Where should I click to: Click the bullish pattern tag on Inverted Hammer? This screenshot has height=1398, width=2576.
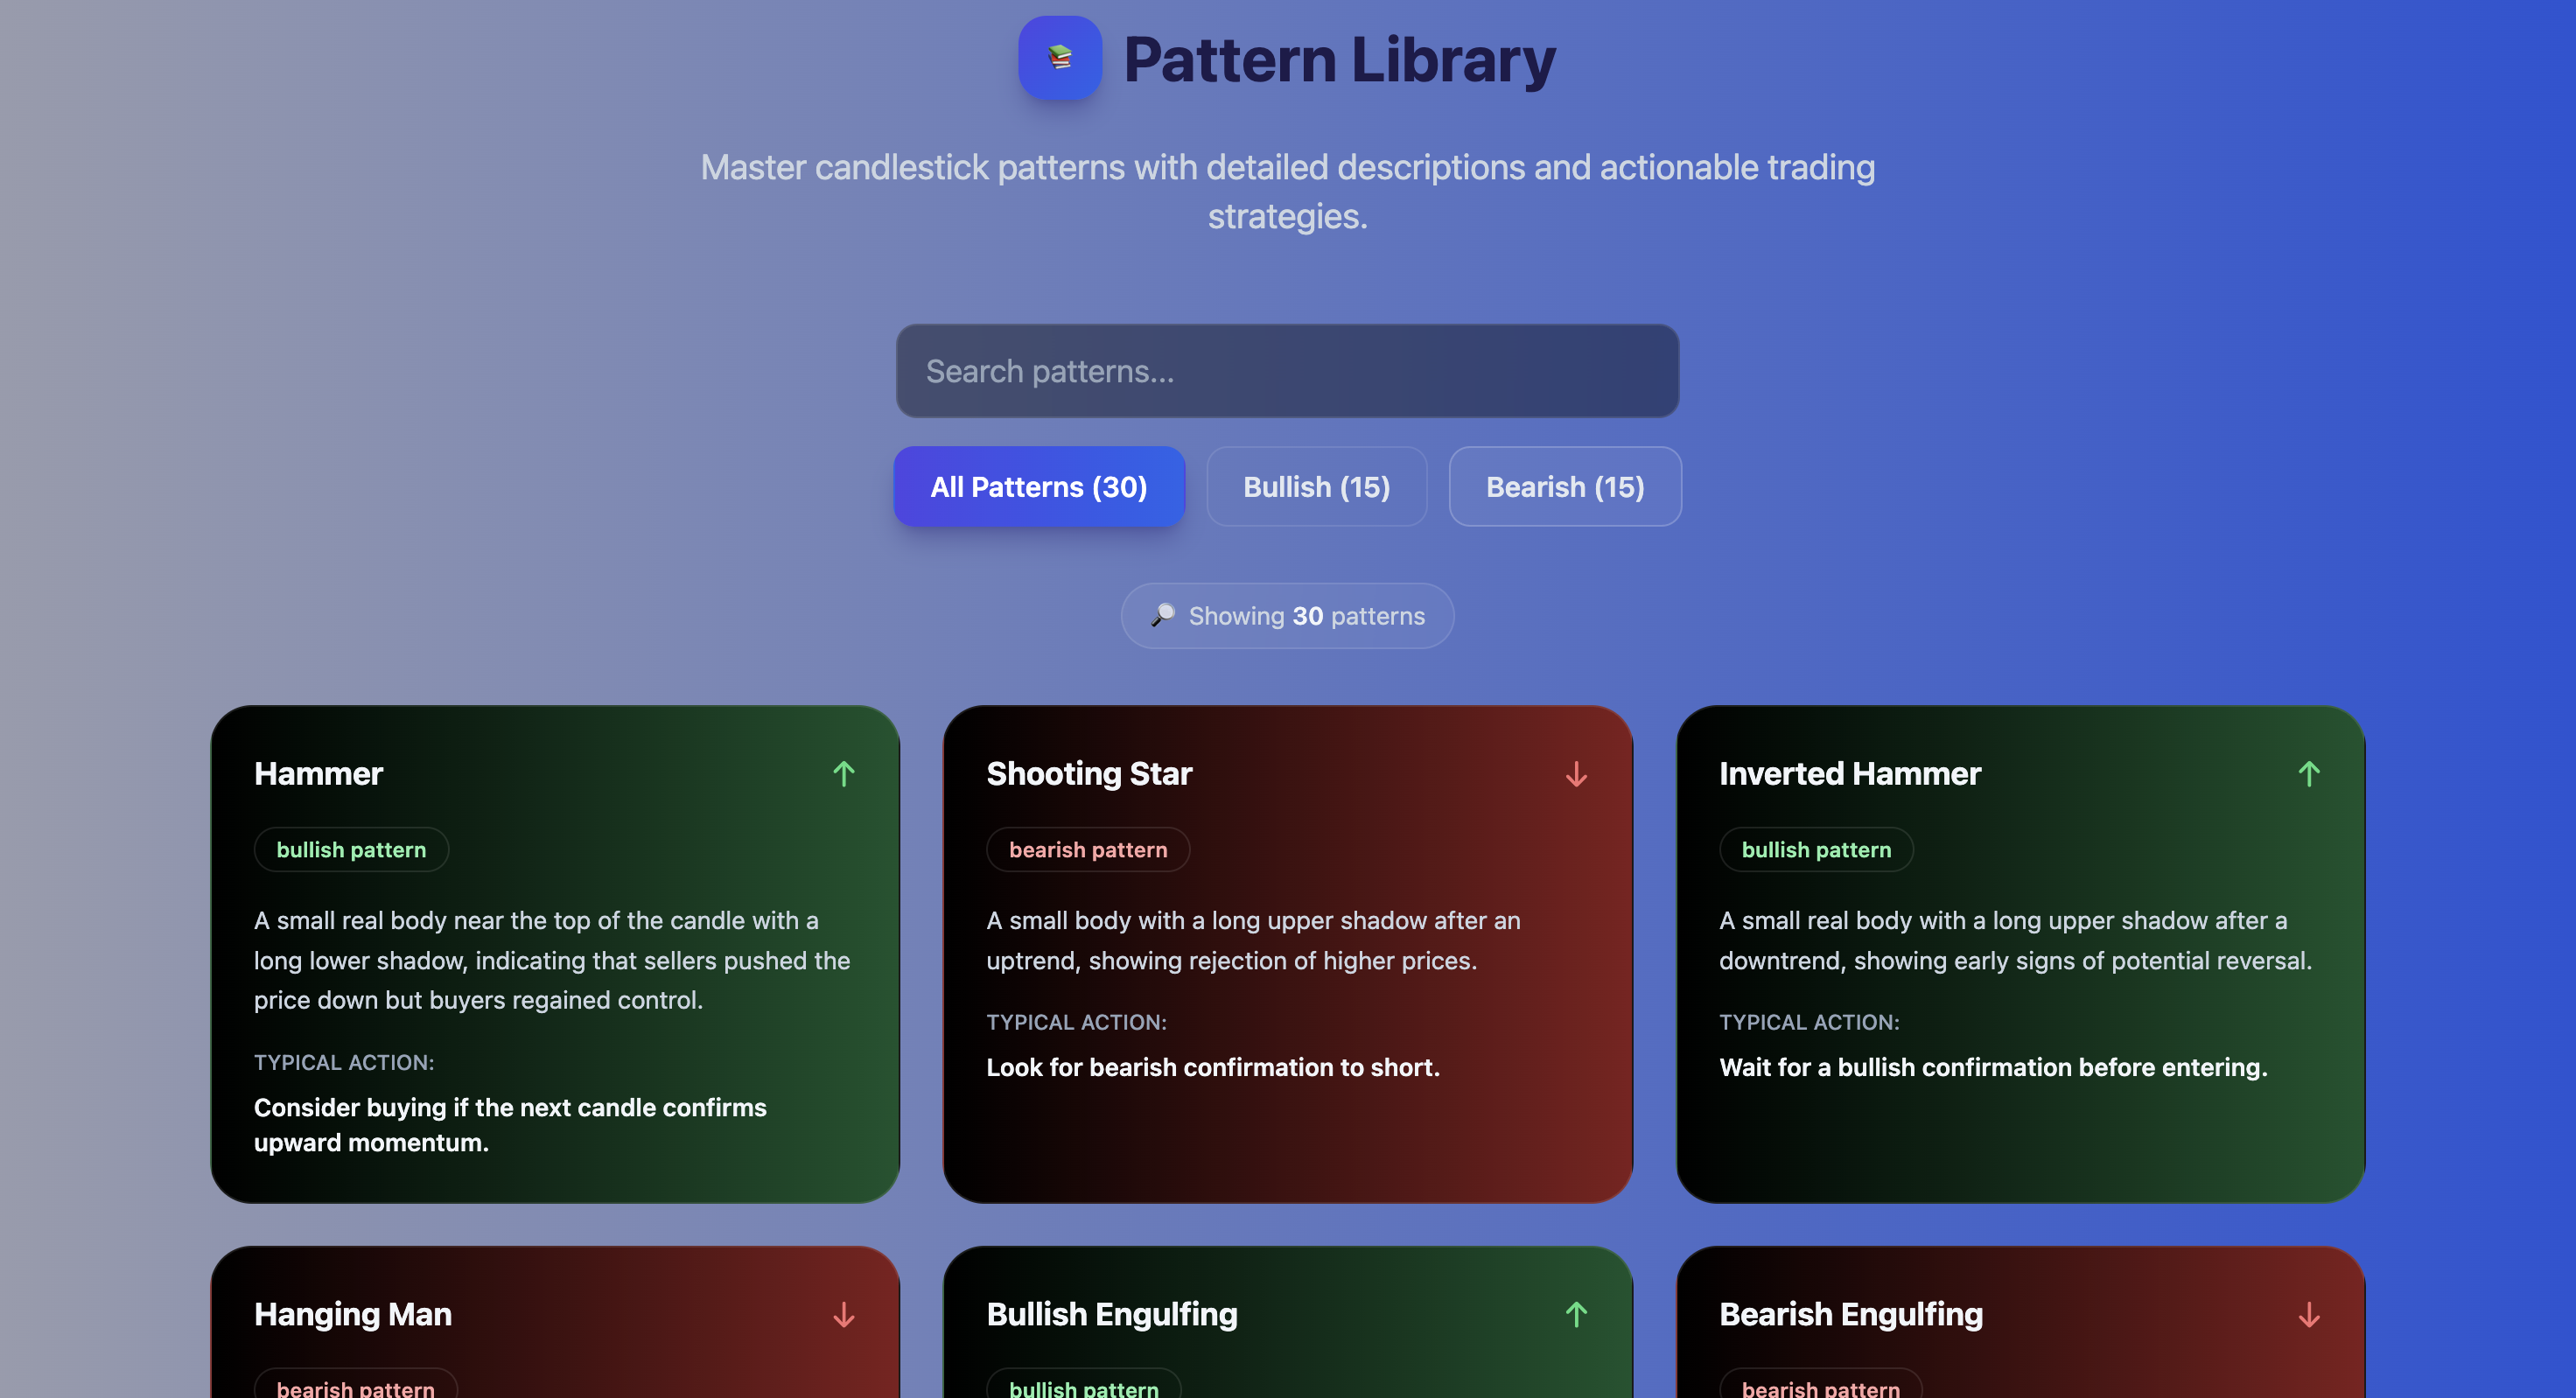[x=1815, y=849]
